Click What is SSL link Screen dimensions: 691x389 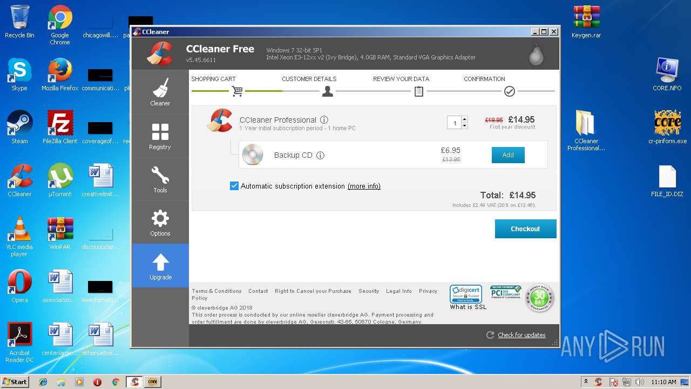(x=468, y=307)
